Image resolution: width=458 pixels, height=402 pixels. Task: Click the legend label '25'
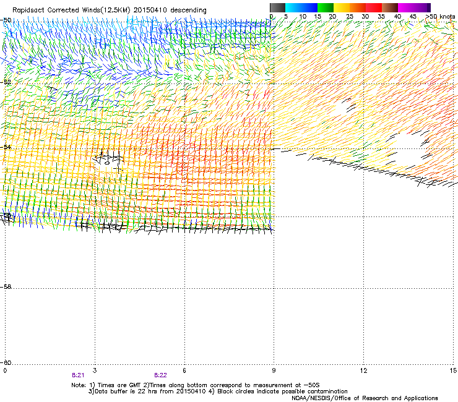click(x=350, y=17)
